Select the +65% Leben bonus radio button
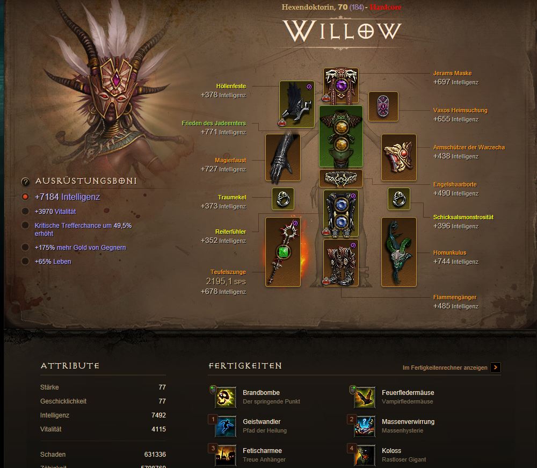 click(x=25, y=262)
